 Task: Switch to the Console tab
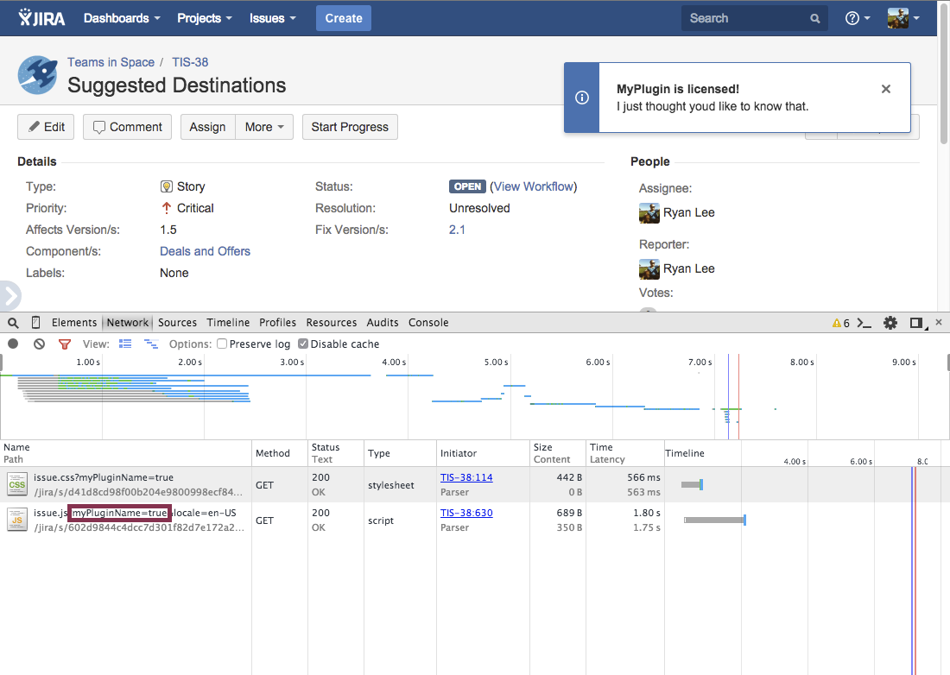tap(428, 323)
